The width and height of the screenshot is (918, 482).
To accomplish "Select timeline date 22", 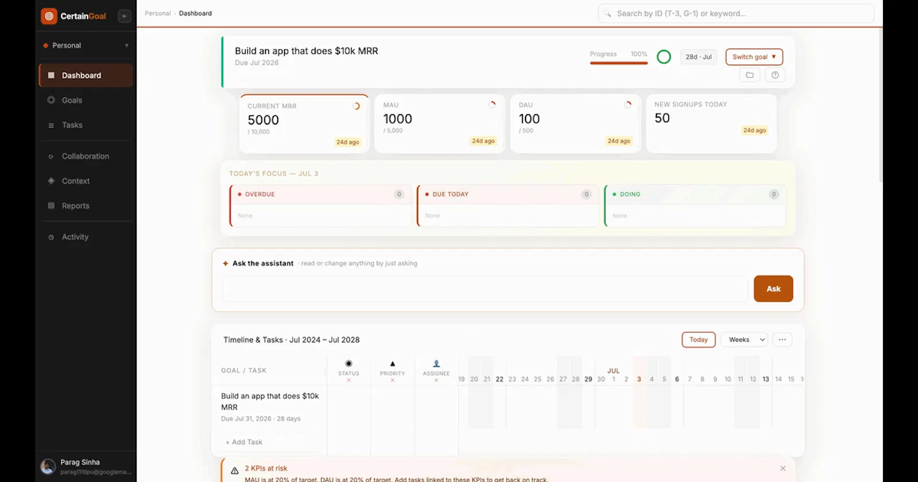I will (x=500, y=379).
